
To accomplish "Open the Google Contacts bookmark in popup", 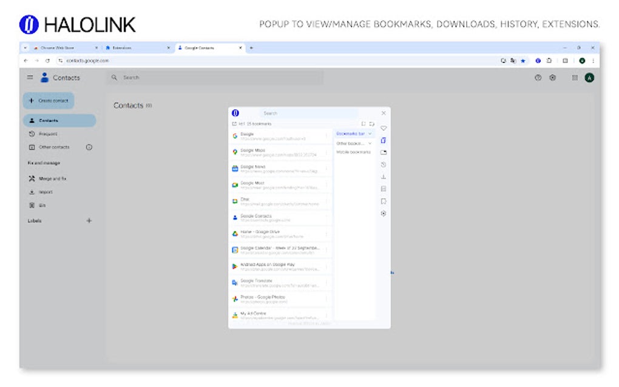I will [280, 218].
